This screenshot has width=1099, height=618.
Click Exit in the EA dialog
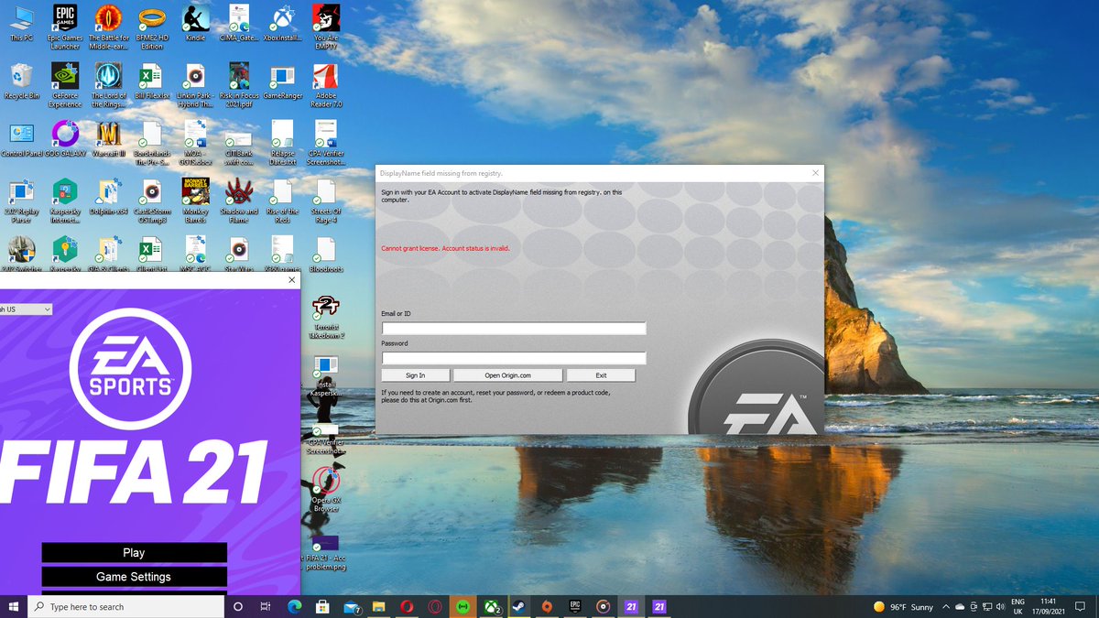point(601,375)
